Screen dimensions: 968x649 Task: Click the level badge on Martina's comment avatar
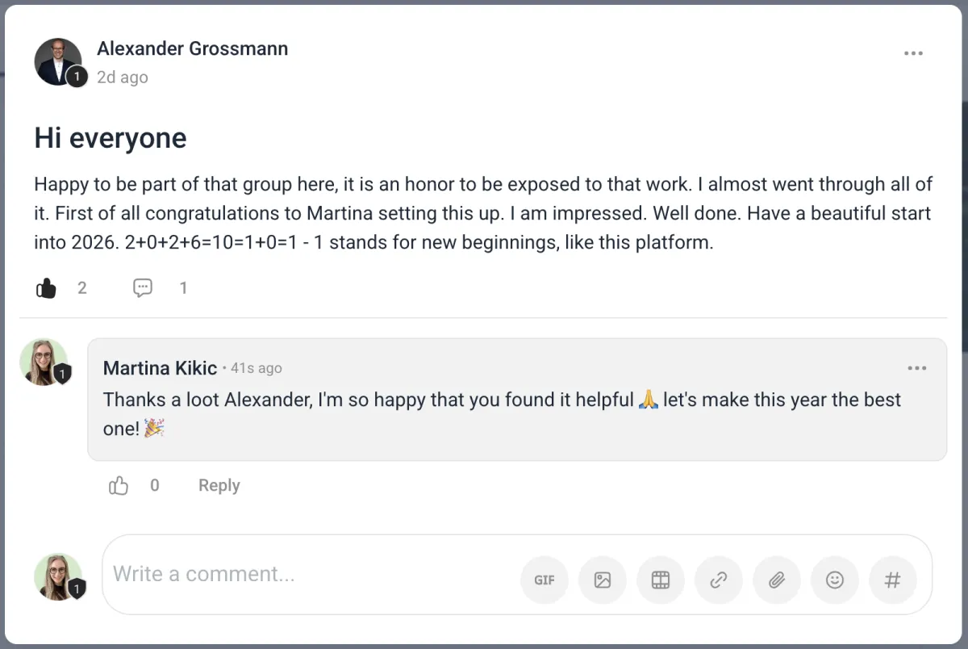pos(61,375)
